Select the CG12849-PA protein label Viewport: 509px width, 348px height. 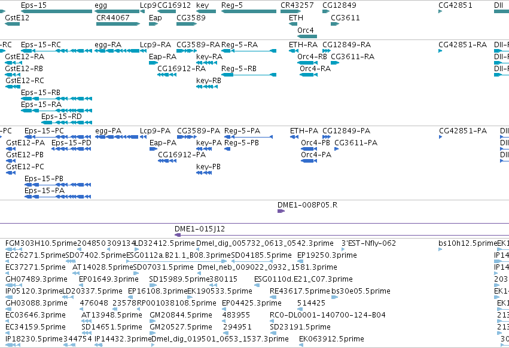tap(346, 131)
